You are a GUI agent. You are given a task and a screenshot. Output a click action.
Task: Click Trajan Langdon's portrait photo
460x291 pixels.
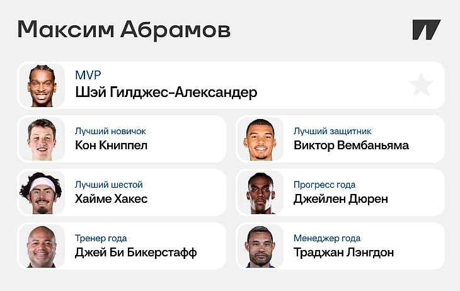(x=260, y=246)
